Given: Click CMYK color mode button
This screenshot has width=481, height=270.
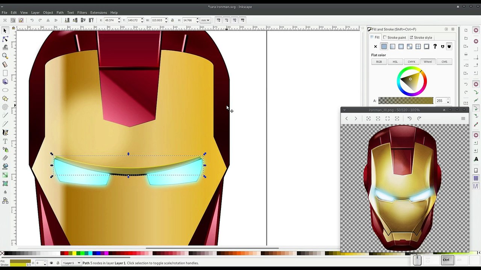Looking at the screenshot, I should [411, 62].
